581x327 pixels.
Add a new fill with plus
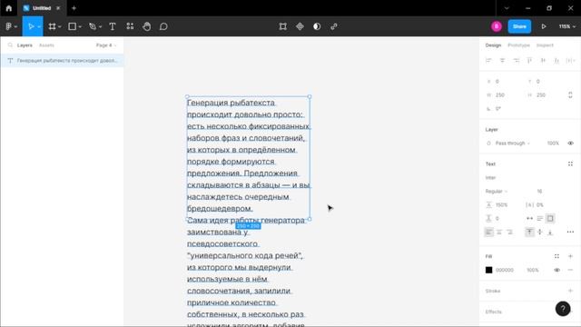click(x=570, y=256)
